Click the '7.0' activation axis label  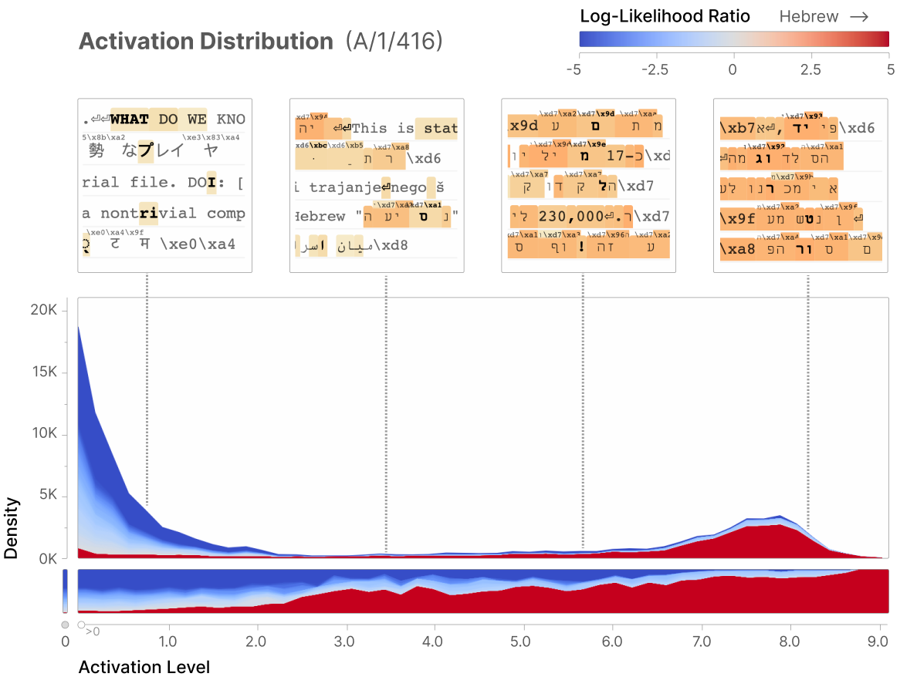(702, 642)
